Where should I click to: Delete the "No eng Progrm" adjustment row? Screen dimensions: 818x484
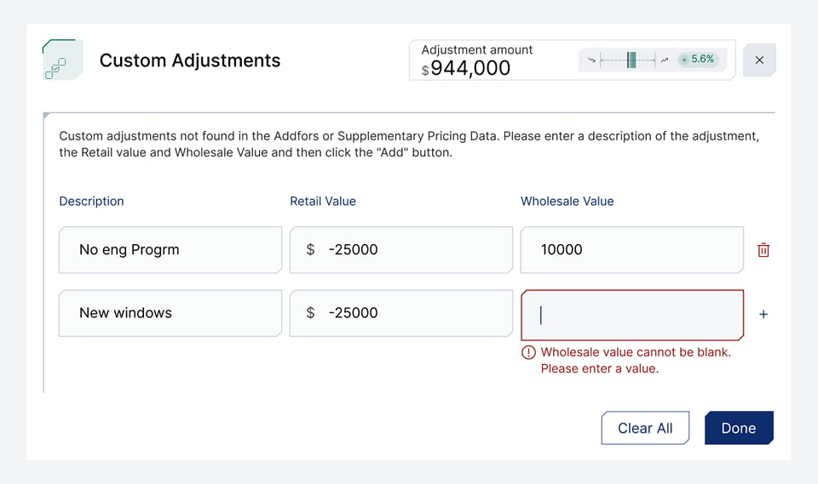pos(763,250)
